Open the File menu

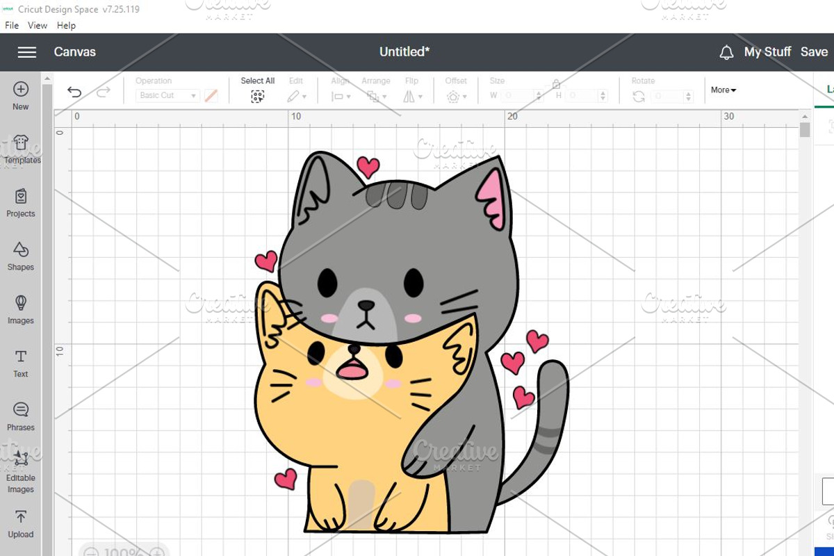pos(12,26)
